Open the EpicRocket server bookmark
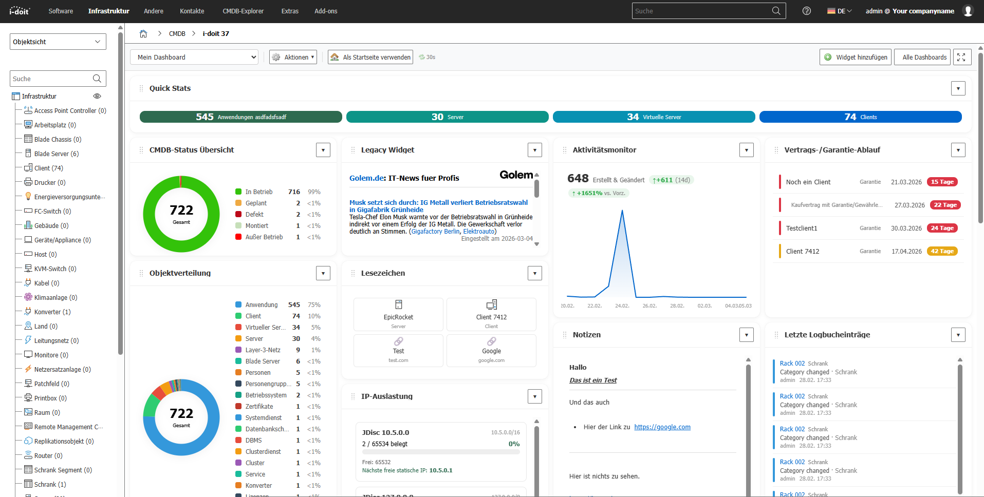Image resolution: width=984 pixels, height=497 pixels. coord(398,314)
